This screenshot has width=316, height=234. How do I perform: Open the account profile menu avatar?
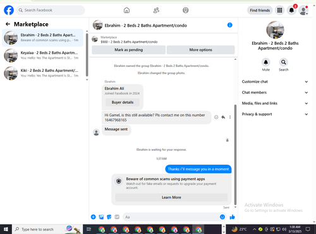pyautogui.click(x=303, y=10)
